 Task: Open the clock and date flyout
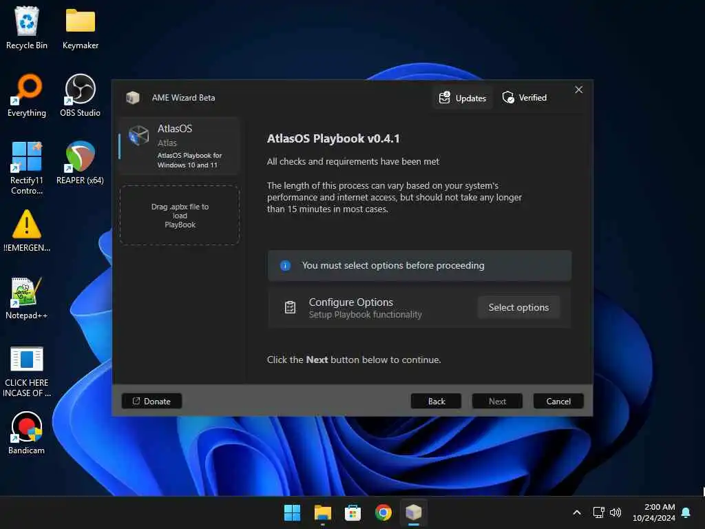click(654, 512)
